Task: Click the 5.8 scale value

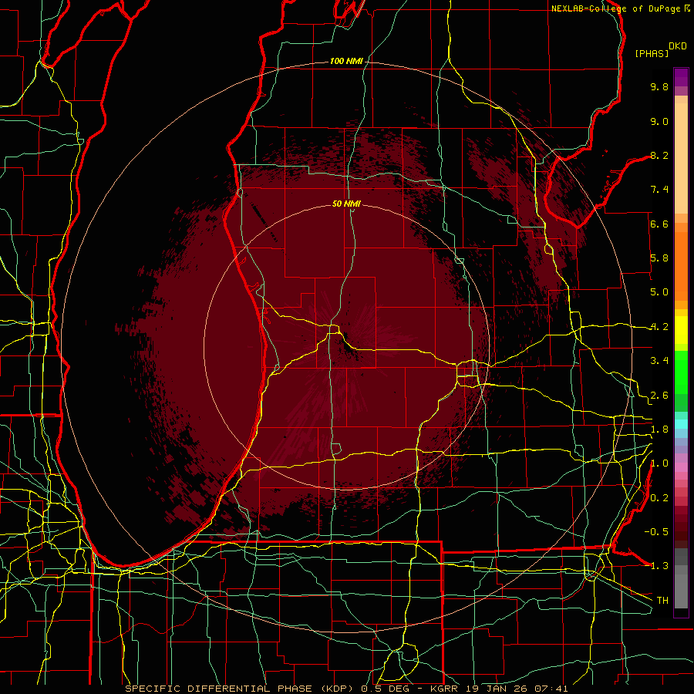Action: click(659, 258)
